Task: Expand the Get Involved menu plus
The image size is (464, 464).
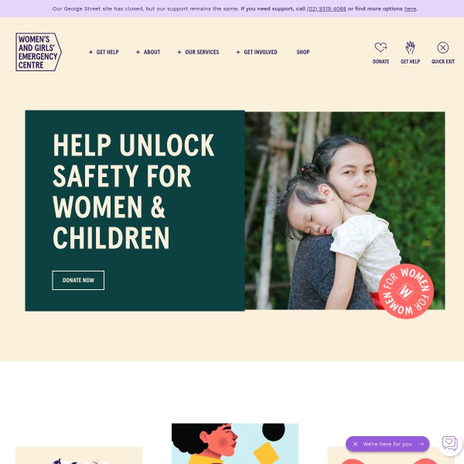Action: tap(238, 52)
